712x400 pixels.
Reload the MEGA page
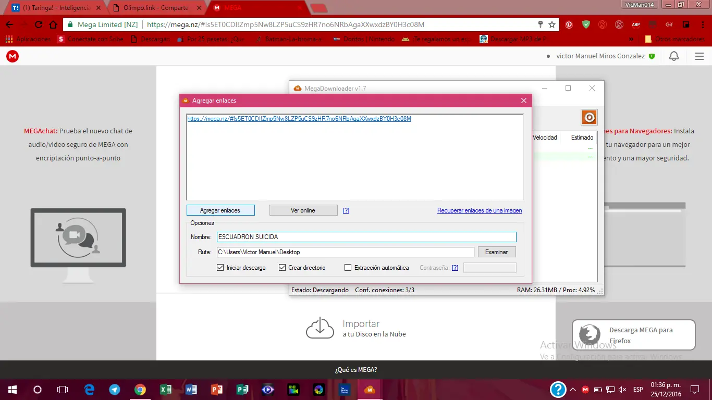coord(39,24)
